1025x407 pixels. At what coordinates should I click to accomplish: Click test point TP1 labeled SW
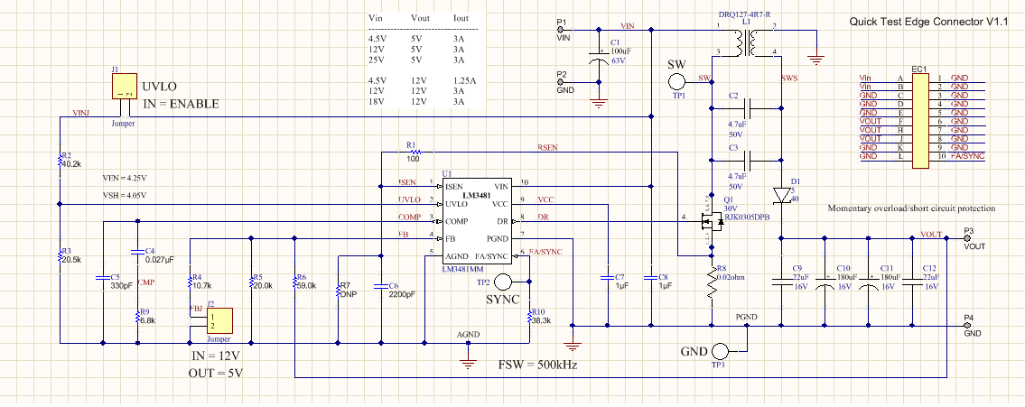pyautogui.click(x=676, y=81)
